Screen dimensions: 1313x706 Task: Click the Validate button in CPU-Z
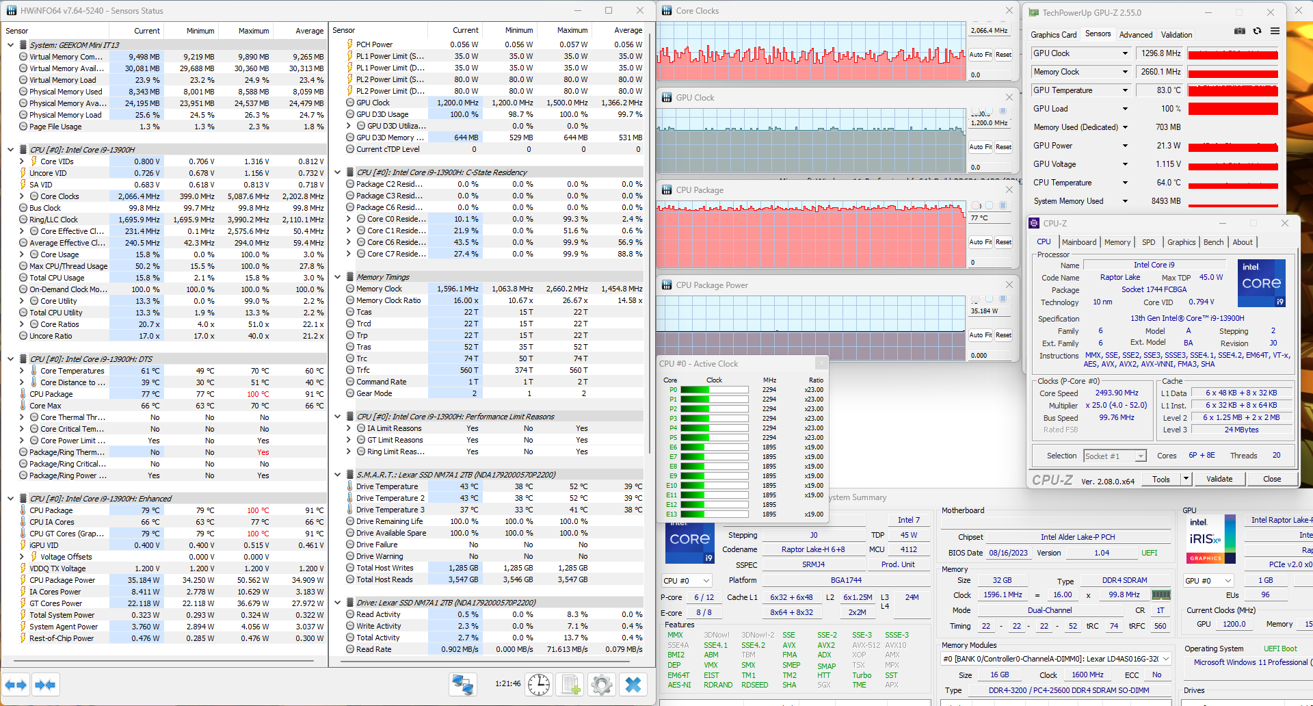pos(1219,479)
